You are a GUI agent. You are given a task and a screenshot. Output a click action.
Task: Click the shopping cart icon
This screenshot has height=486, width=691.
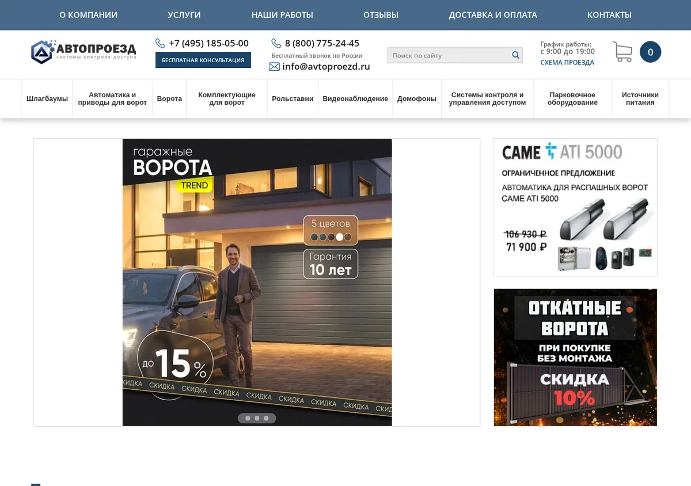[x=622, y=52]
